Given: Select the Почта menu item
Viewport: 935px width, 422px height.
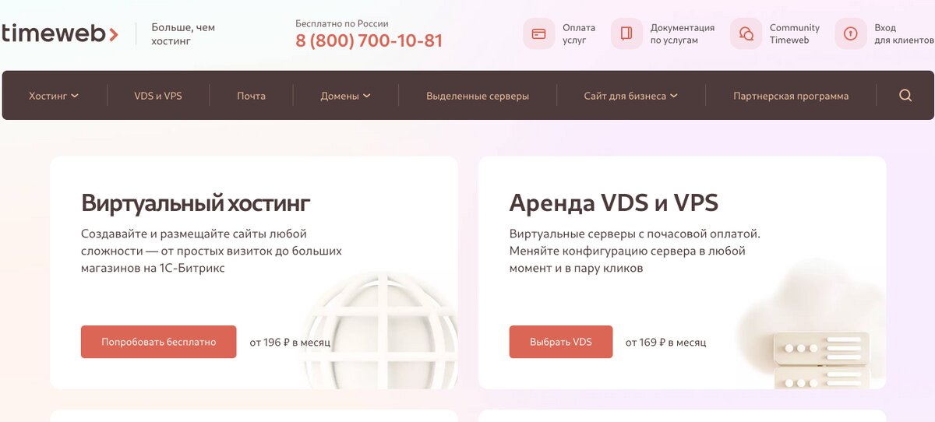Looking at the screenshot, I should pos(251,96).
